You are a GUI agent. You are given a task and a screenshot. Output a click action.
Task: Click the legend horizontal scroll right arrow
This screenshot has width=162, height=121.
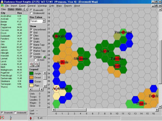pos(42,89)
